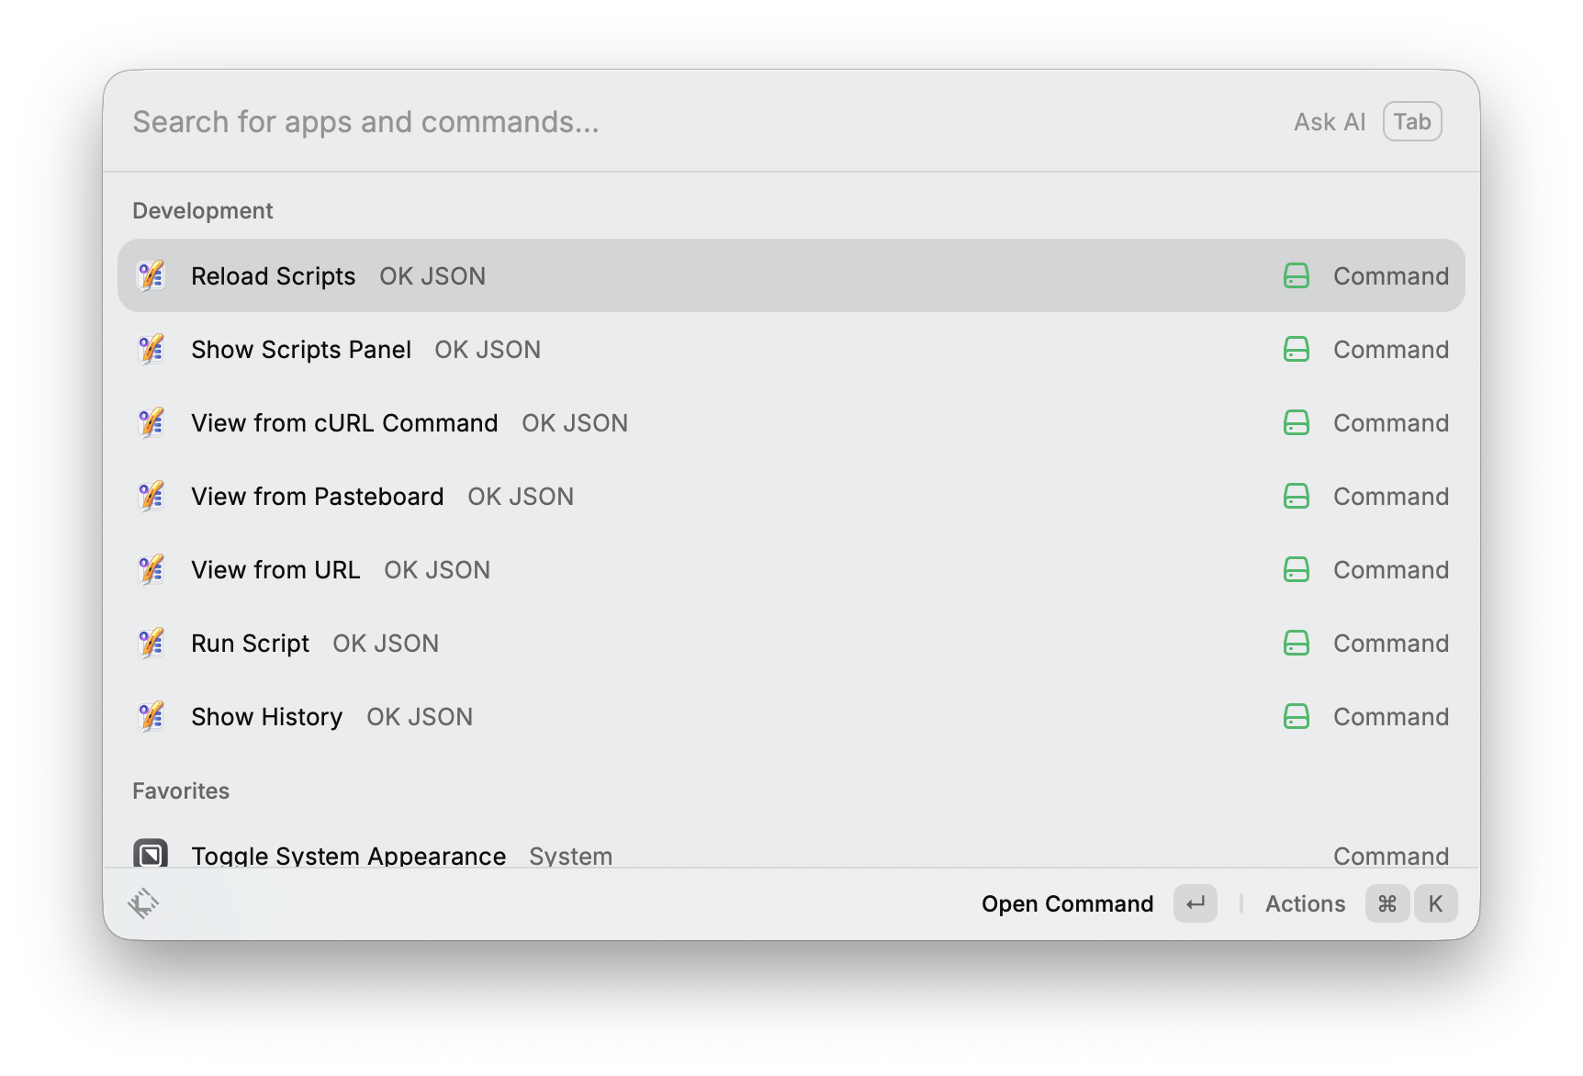1583x1076 pixels.
Task: Click the Toggle System Appearance icon
Action: (151, 853)
